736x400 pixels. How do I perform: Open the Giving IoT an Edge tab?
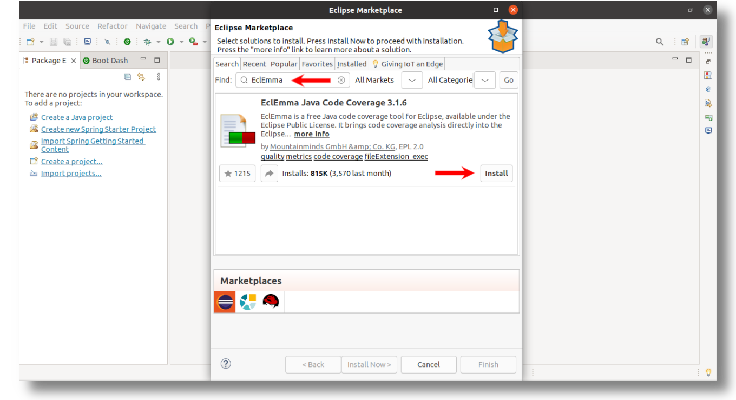pyautogui.click(x=407, y=64)
